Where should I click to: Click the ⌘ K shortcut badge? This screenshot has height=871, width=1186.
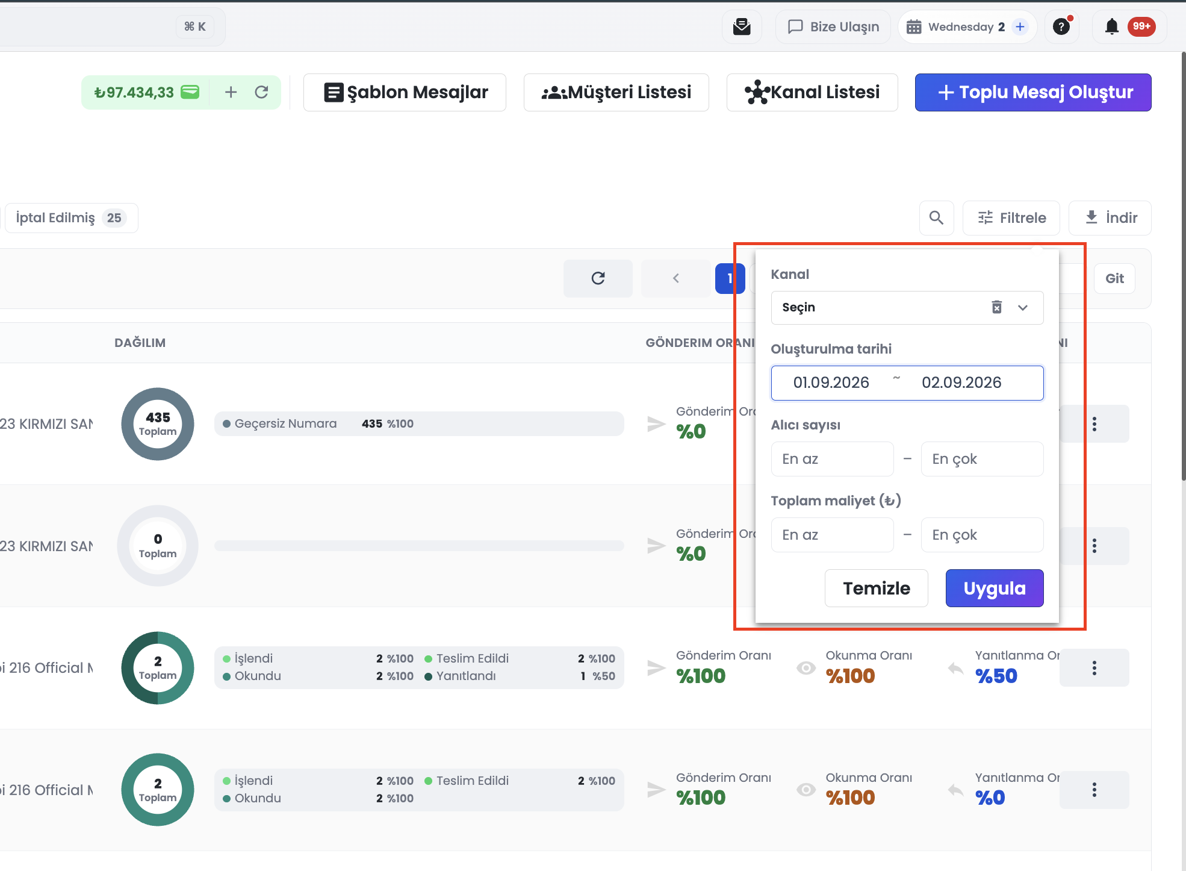tap(195, 27)
